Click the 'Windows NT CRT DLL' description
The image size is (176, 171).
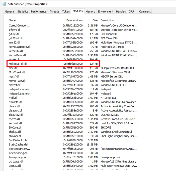tap(113, 85)
